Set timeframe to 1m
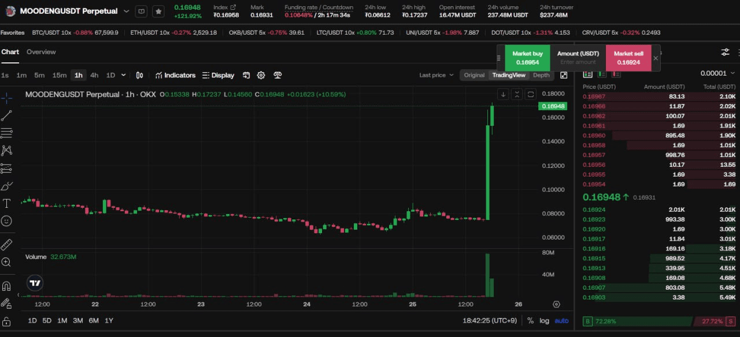Screen dimensions: 740x337 [21, 75]
